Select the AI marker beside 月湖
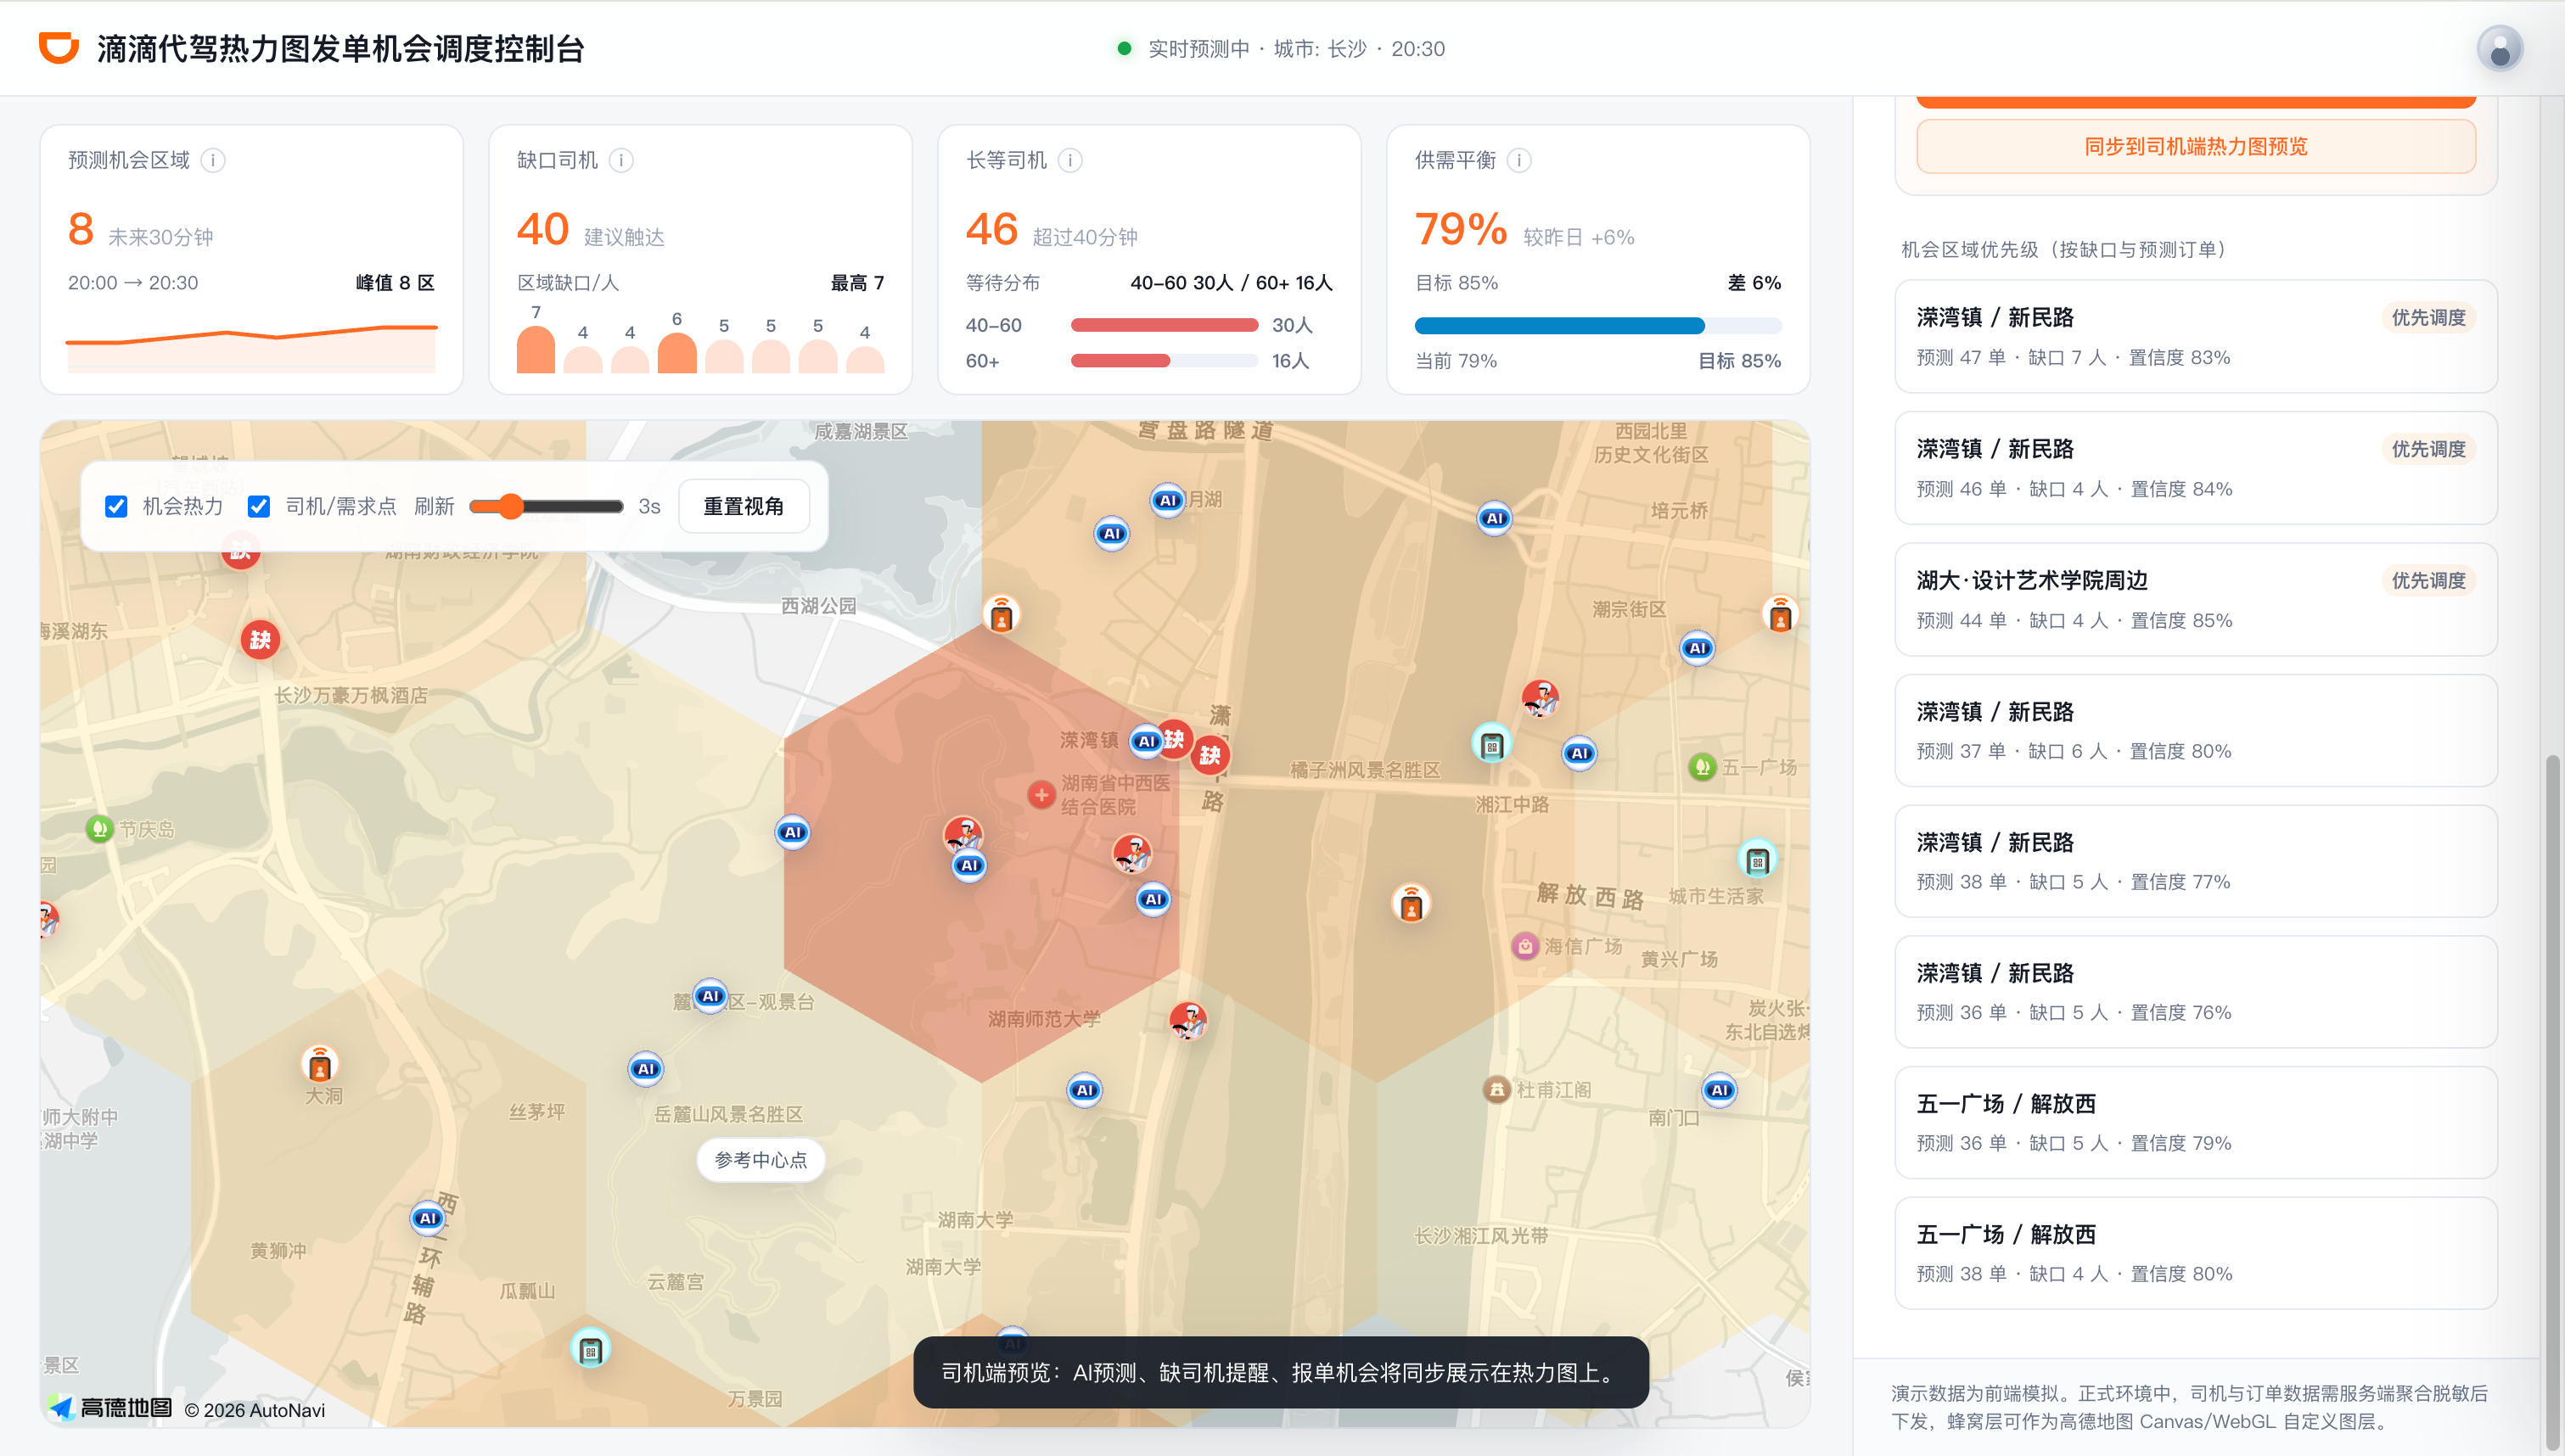Viewport: 2565px width, 1456px height. (1167, 500)
